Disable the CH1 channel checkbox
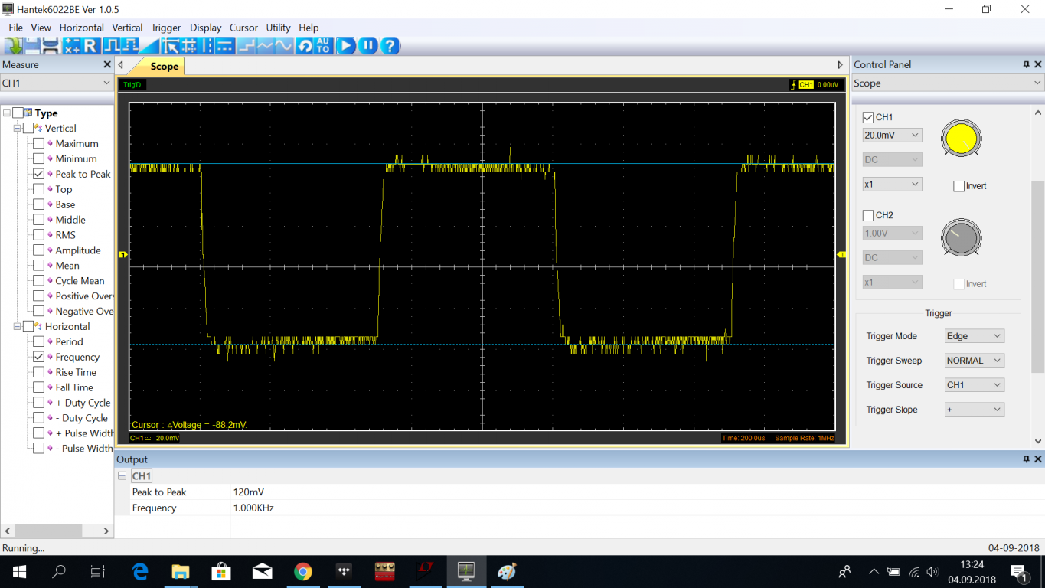 click(x=868, y=117)
